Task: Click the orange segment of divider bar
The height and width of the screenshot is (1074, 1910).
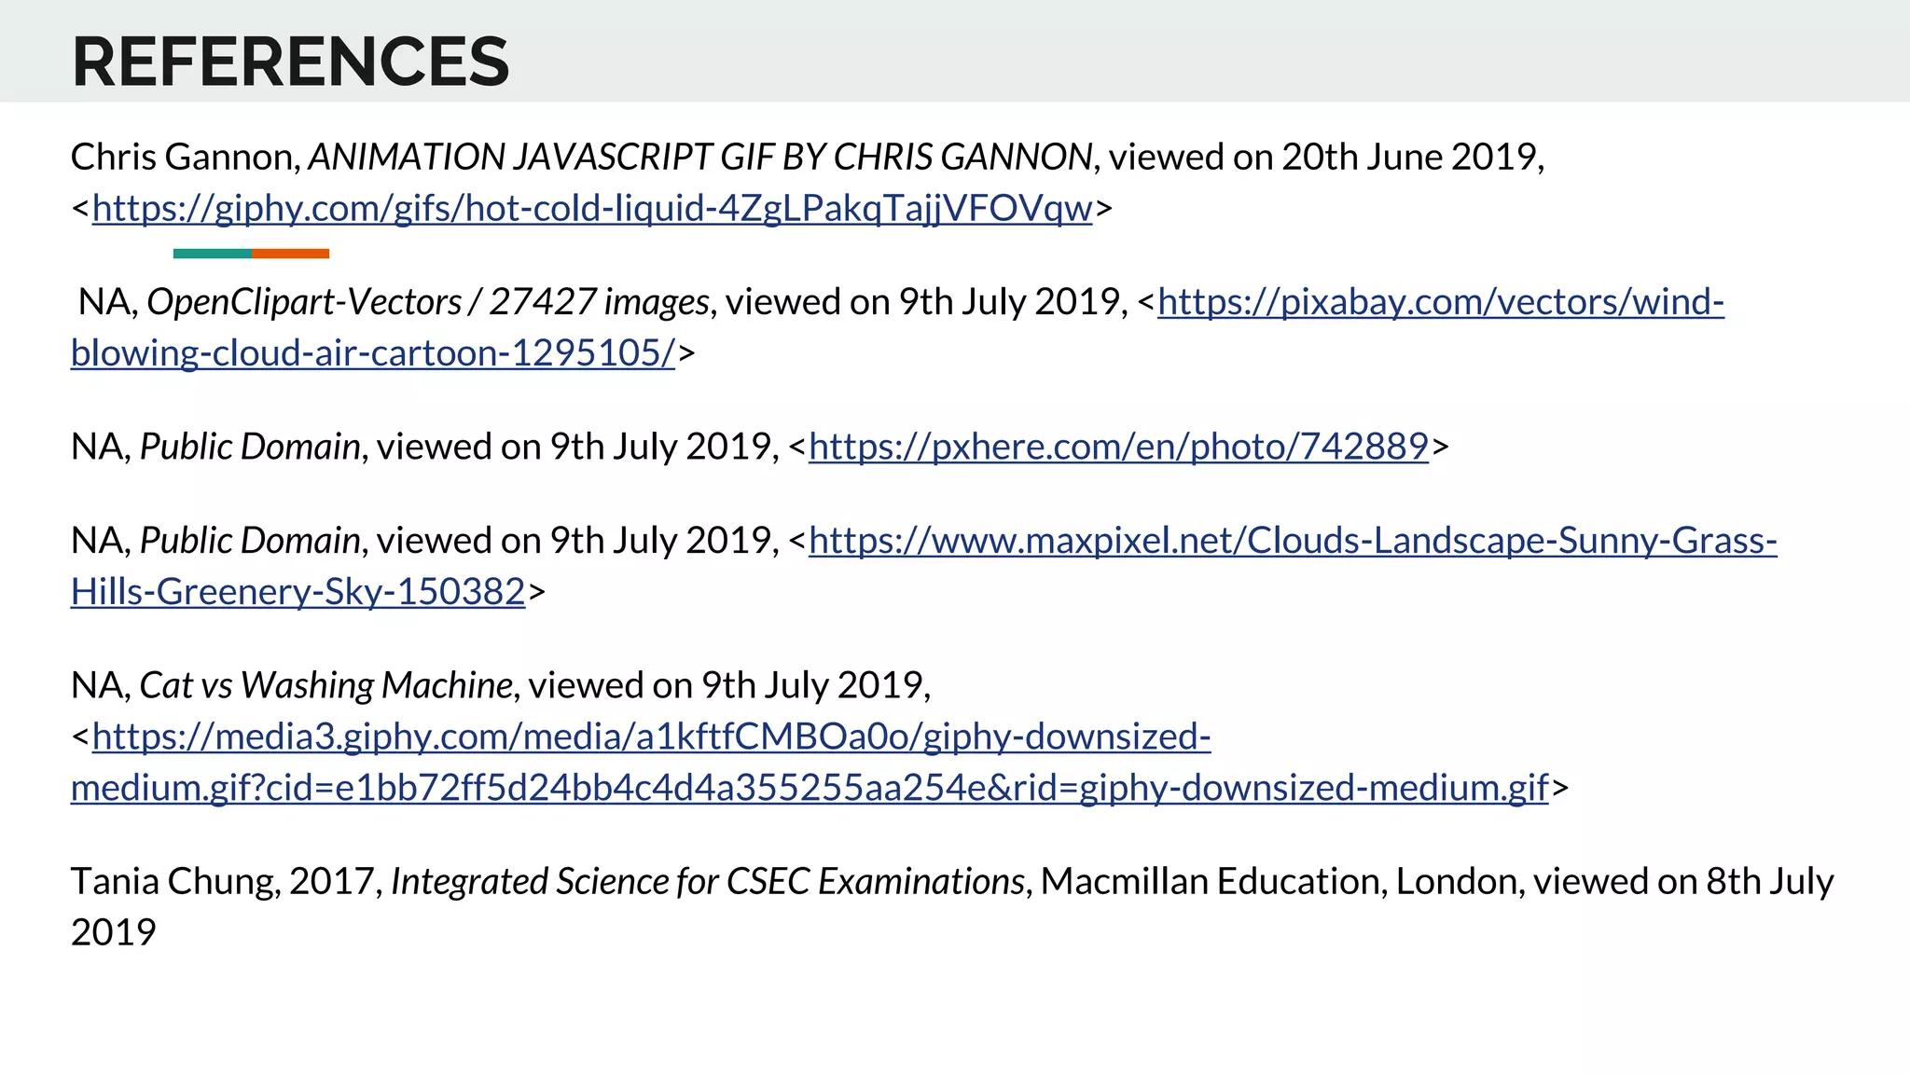Action: pyautogui.click(x=291, y=254)
